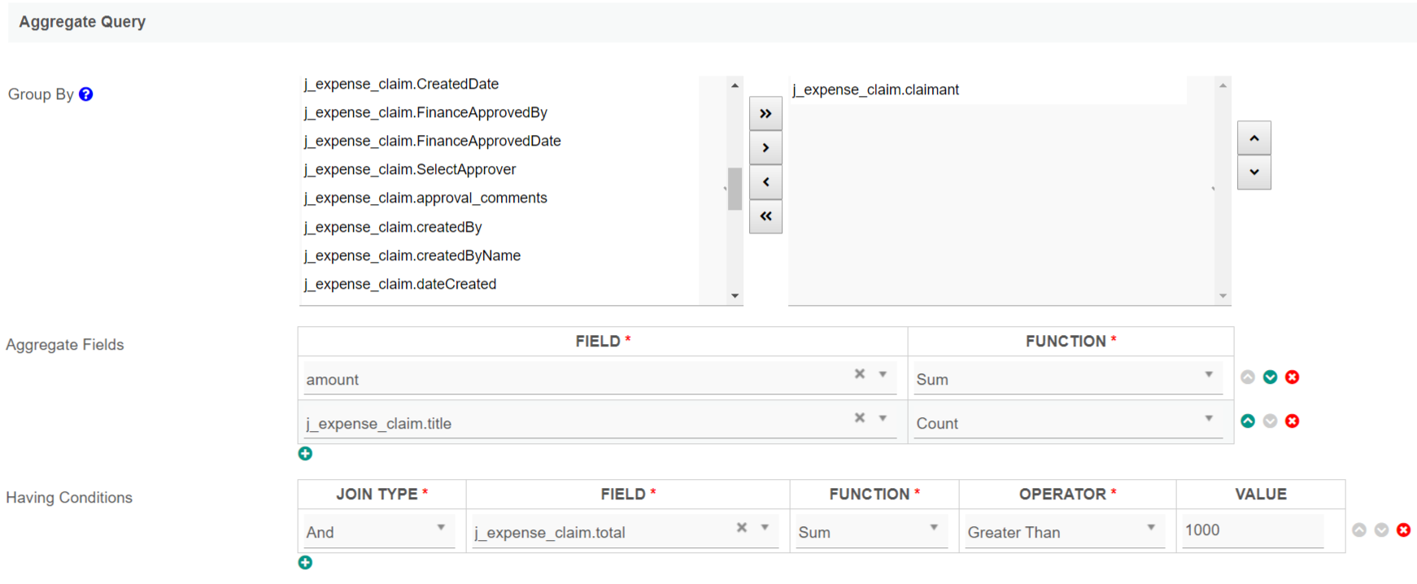The height and width of the screenshot is (584, 1417).
Task: Open the And join type dropdown
Action: [x=377, y=532]
